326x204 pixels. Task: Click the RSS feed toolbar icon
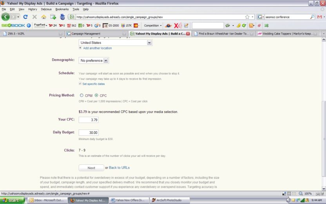tap(251, 25)
